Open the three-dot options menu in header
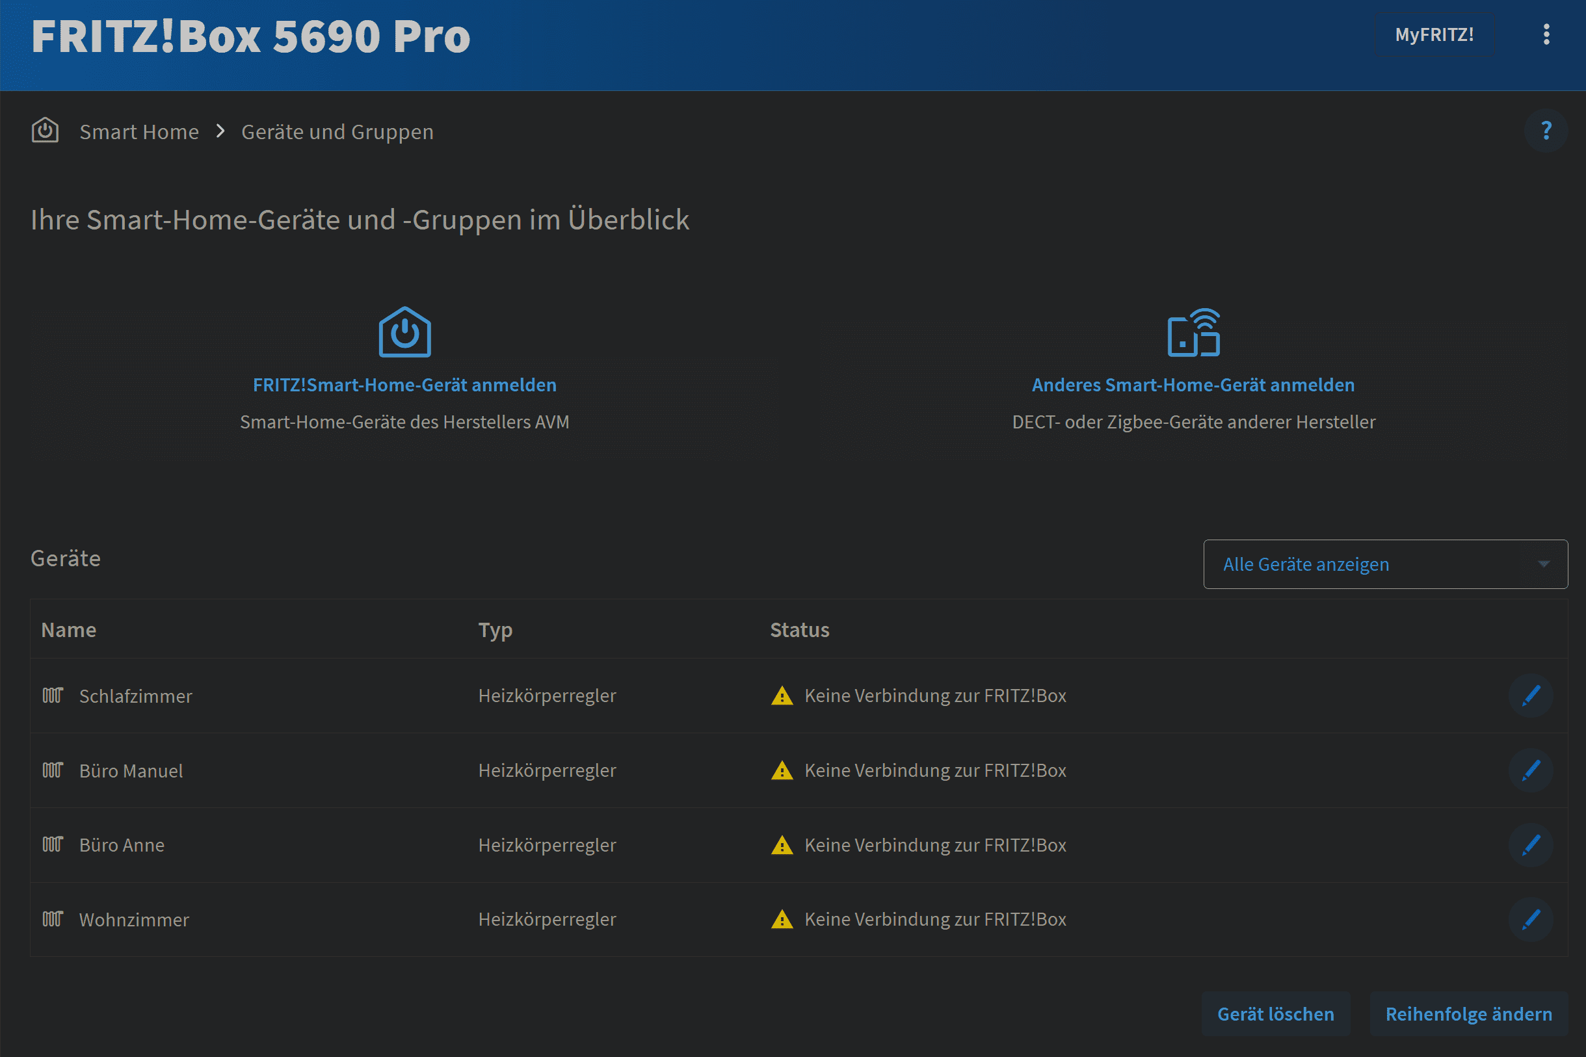This screenshot has height=1057, width=1586. pos(1546,34)
